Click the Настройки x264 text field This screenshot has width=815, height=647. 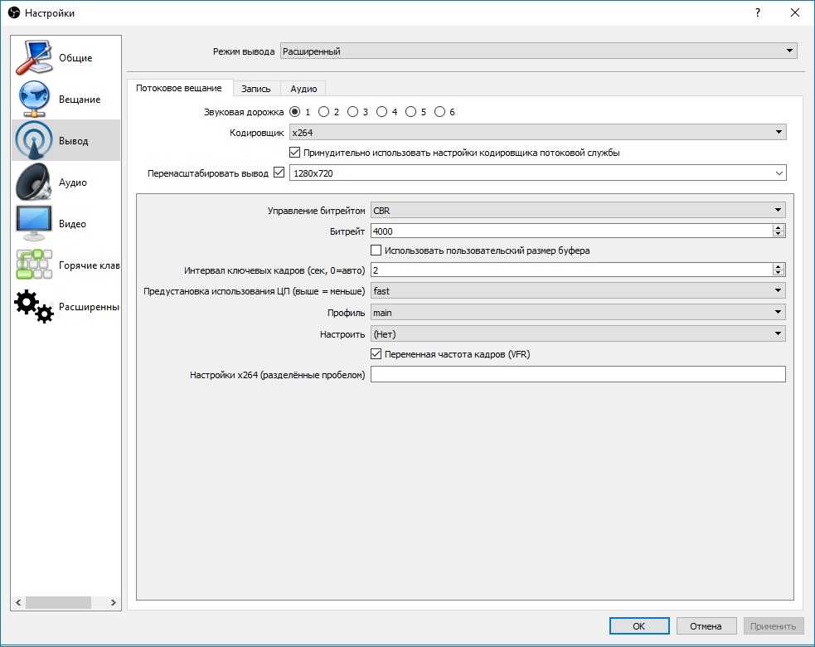[x=578, y=374]
